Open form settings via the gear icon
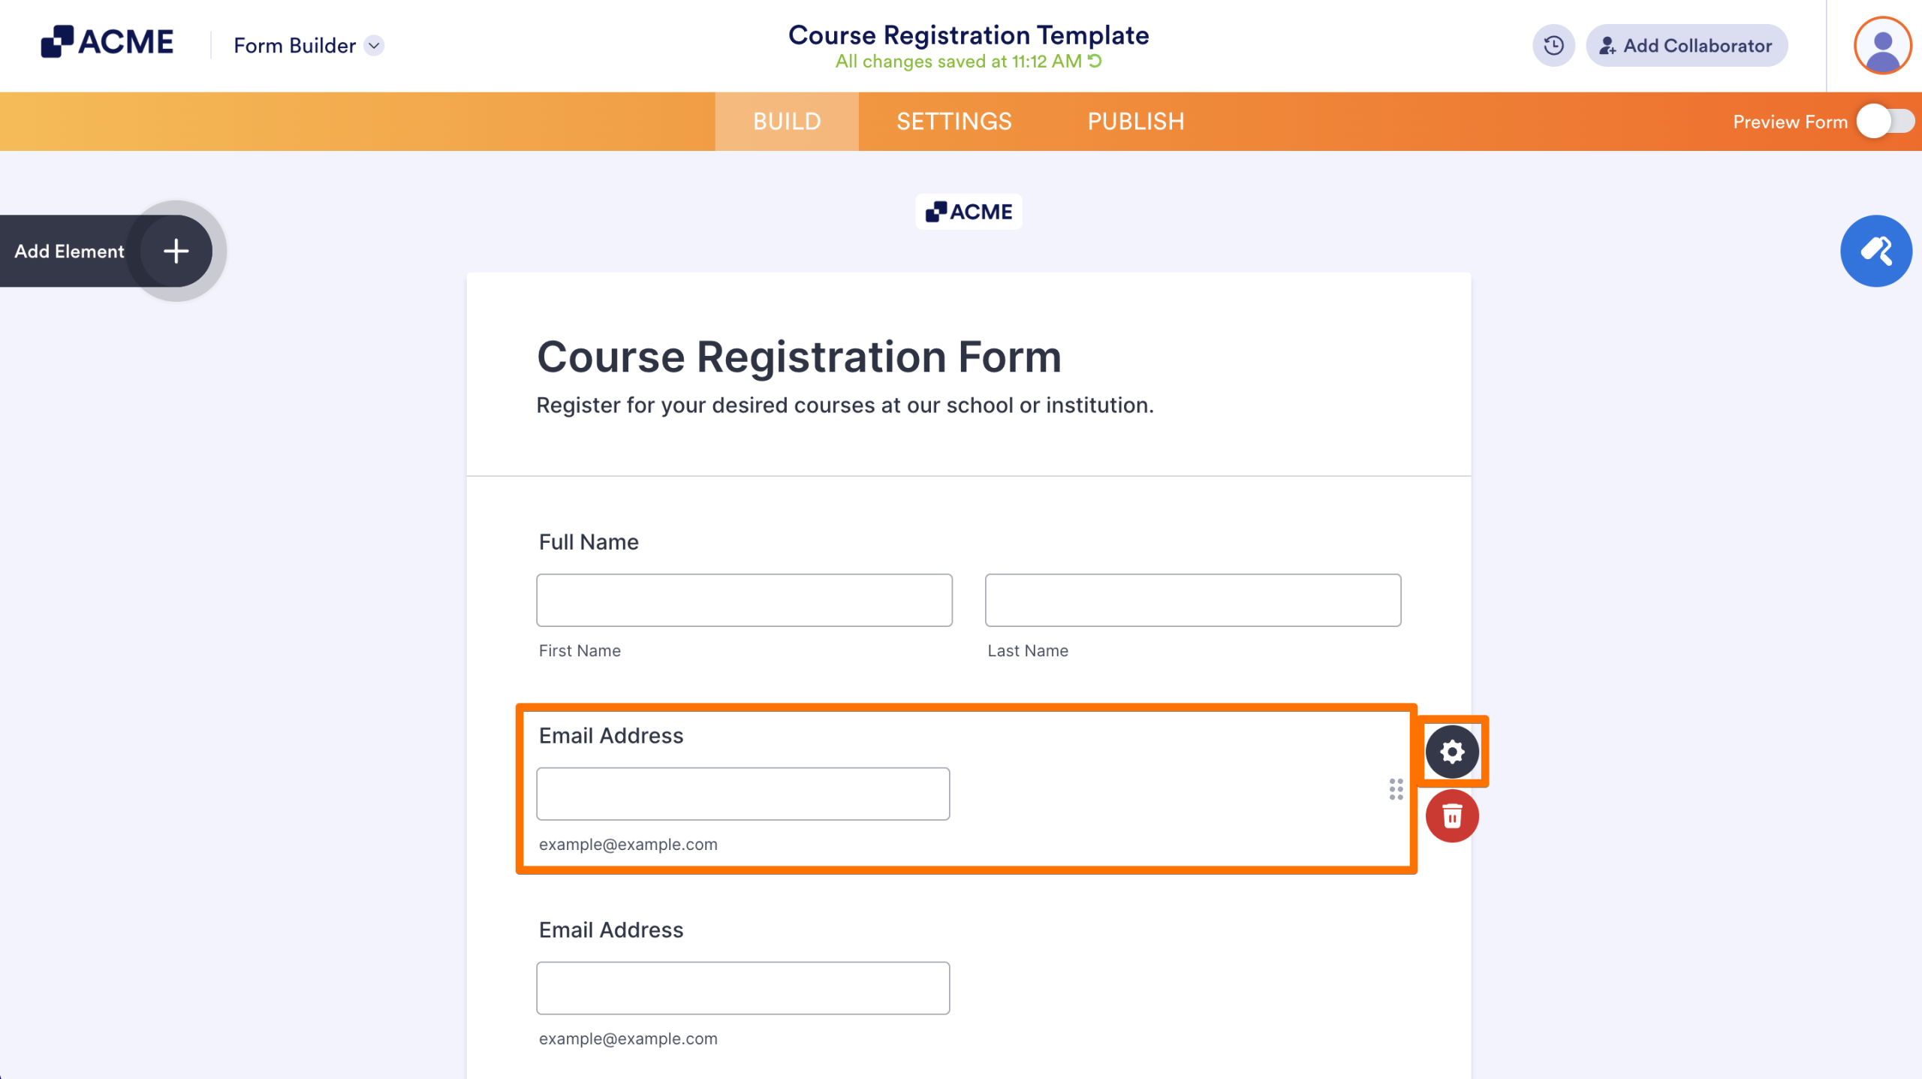The image size is (1922, 1079). [1452, 750]
